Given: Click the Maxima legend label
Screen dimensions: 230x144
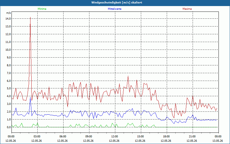Looking at the screenshot, I should (x=187, y=9).
